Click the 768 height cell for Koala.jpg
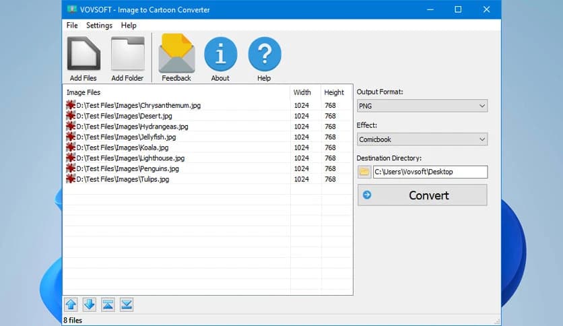Screen dimensions: 563x326 (x=331, y=148)
